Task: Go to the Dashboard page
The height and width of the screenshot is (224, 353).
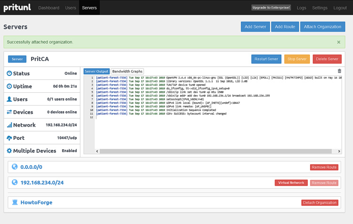Action: click(49, 8)
